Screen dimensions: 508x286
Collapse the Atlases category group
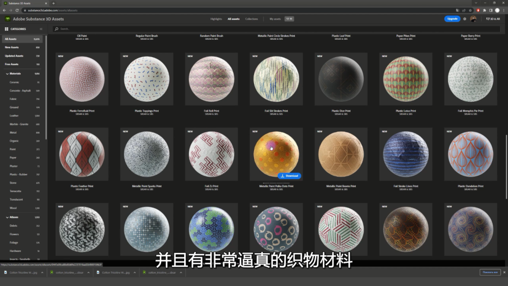coord(7,217)
